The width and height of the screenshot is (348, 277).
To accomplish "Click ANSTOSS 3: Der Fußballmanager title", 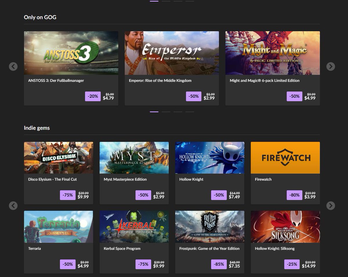I will click(x=56, y=81).
